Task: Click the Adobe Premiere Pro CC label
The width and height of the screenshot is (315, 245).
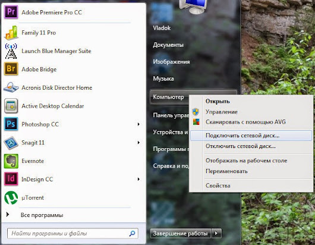Action: pos(52,12)
